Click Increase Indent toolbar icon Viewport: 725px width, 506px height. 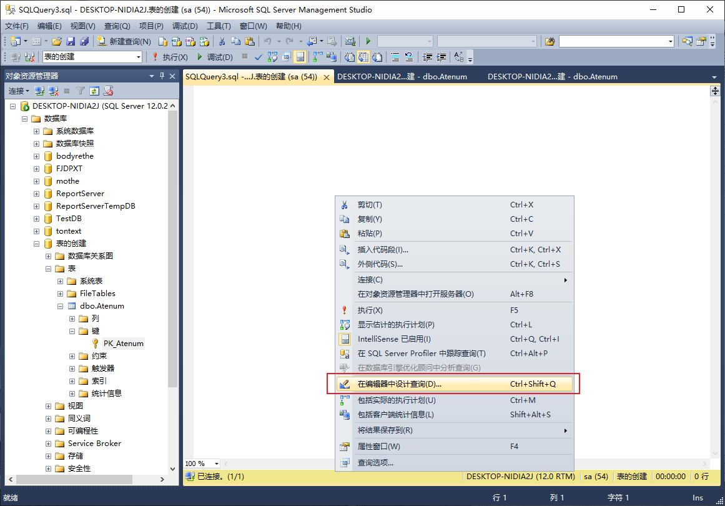tap(441, 57)
